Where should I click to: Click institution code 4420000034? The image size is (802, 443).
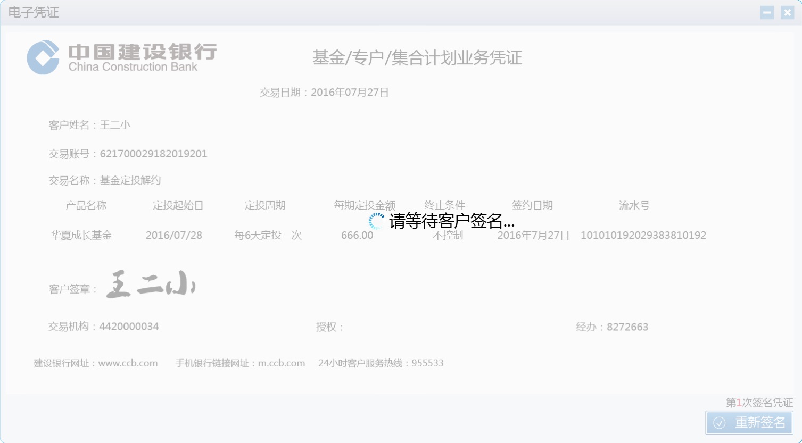[129, 327]
